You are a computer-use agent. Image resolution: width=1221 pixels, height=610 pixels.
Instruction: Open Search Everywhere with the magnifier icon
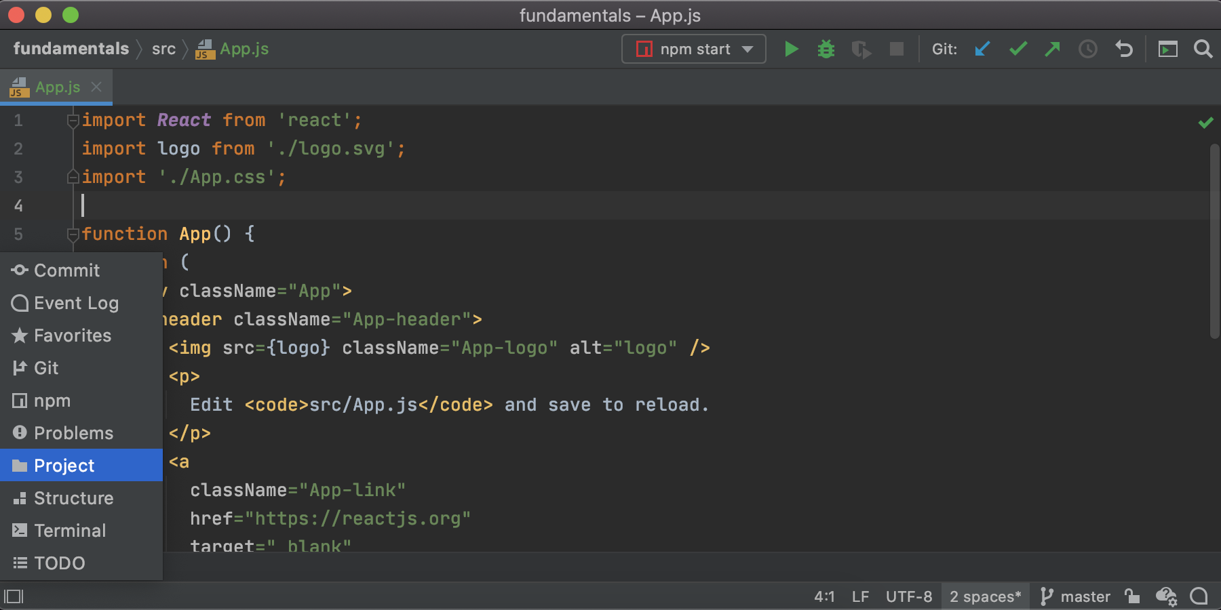pos(1203,48)
